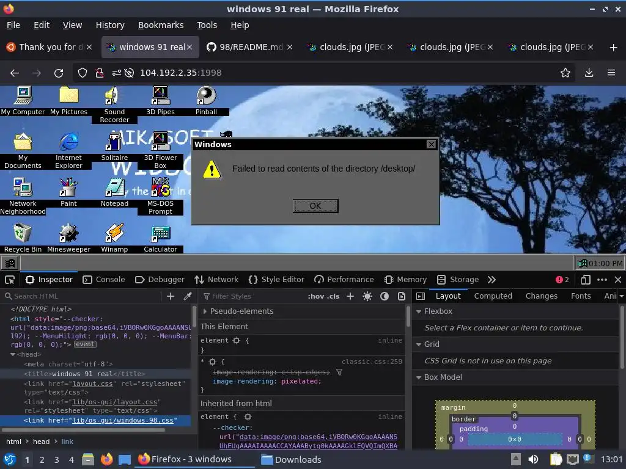The image size is (626, 469).
Task: Reload the current page
Action: click(59, 73)
